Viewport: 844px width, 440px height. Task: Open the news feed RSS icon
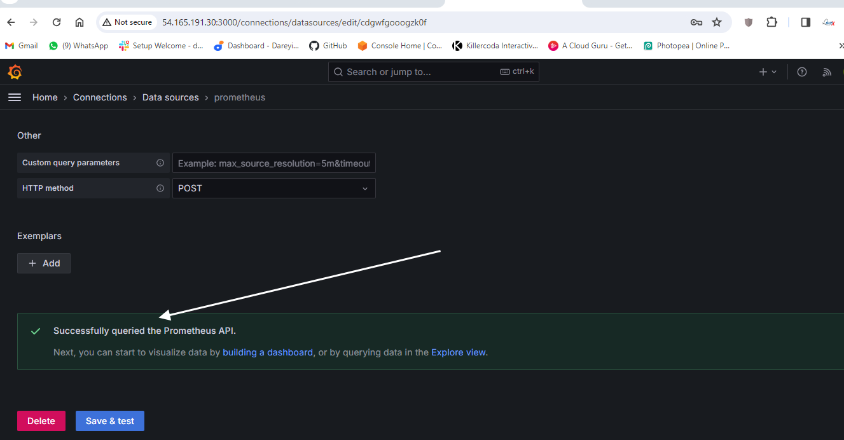[x=826, y=72]
